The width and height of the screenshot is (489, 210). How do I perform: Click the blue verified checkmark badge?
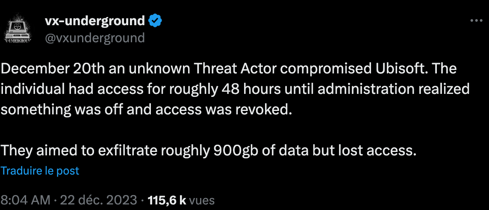coord(155,21)
